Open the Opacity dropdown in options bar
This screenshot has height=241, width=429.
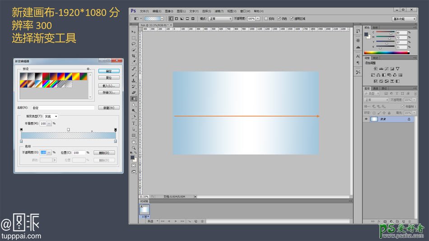coord(258,19)
